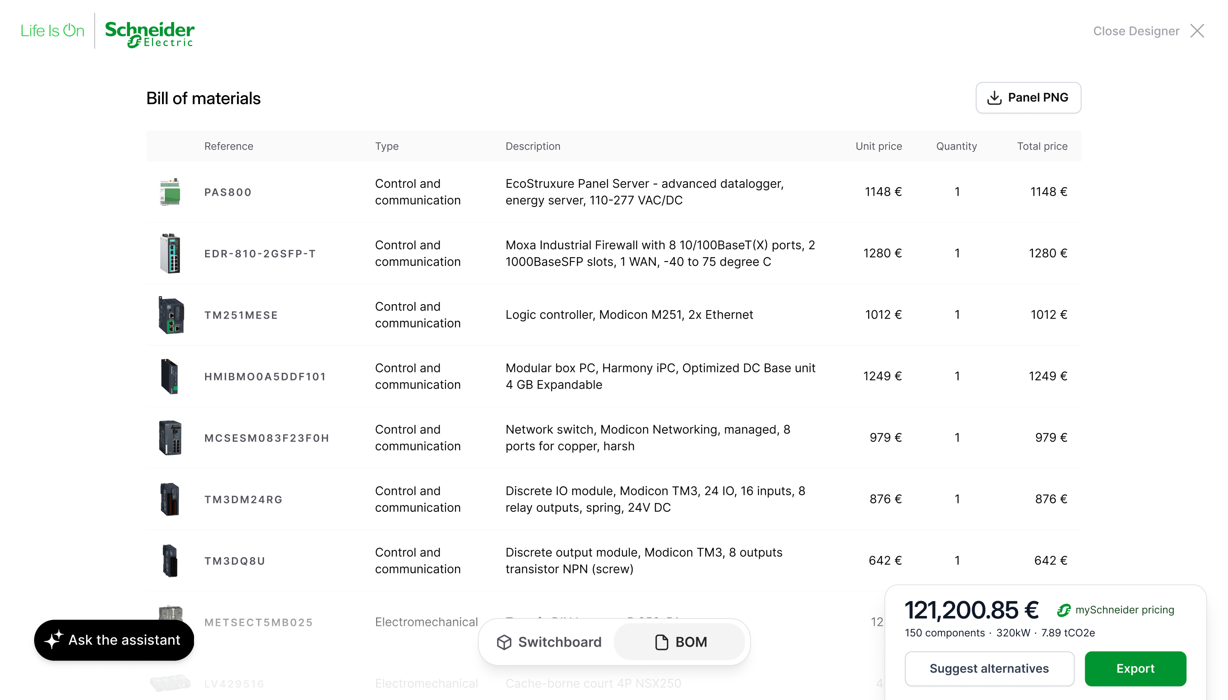
Task: Select reference EDR-810-2GSFP-T
Action: pos(260,254)
